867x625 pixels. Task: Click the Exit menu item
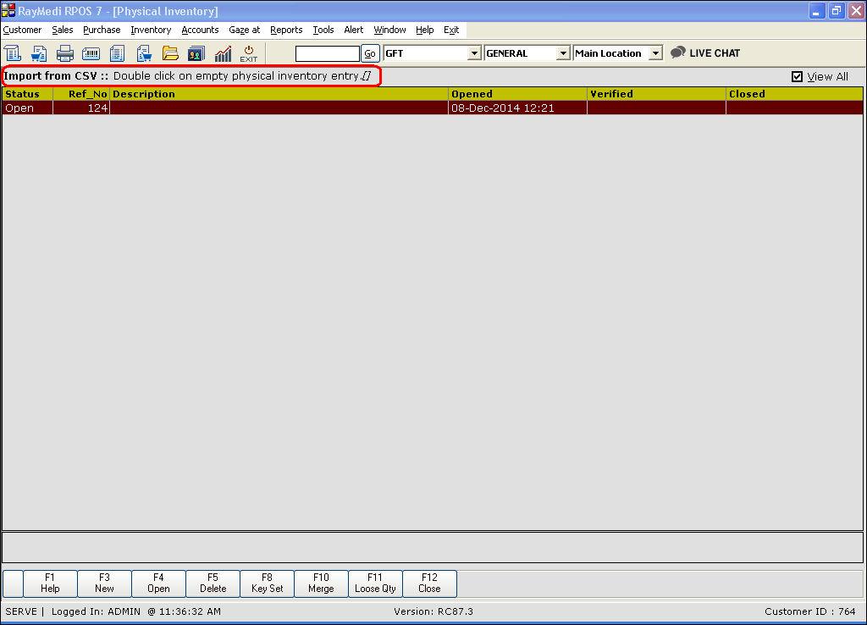[451, 30]
